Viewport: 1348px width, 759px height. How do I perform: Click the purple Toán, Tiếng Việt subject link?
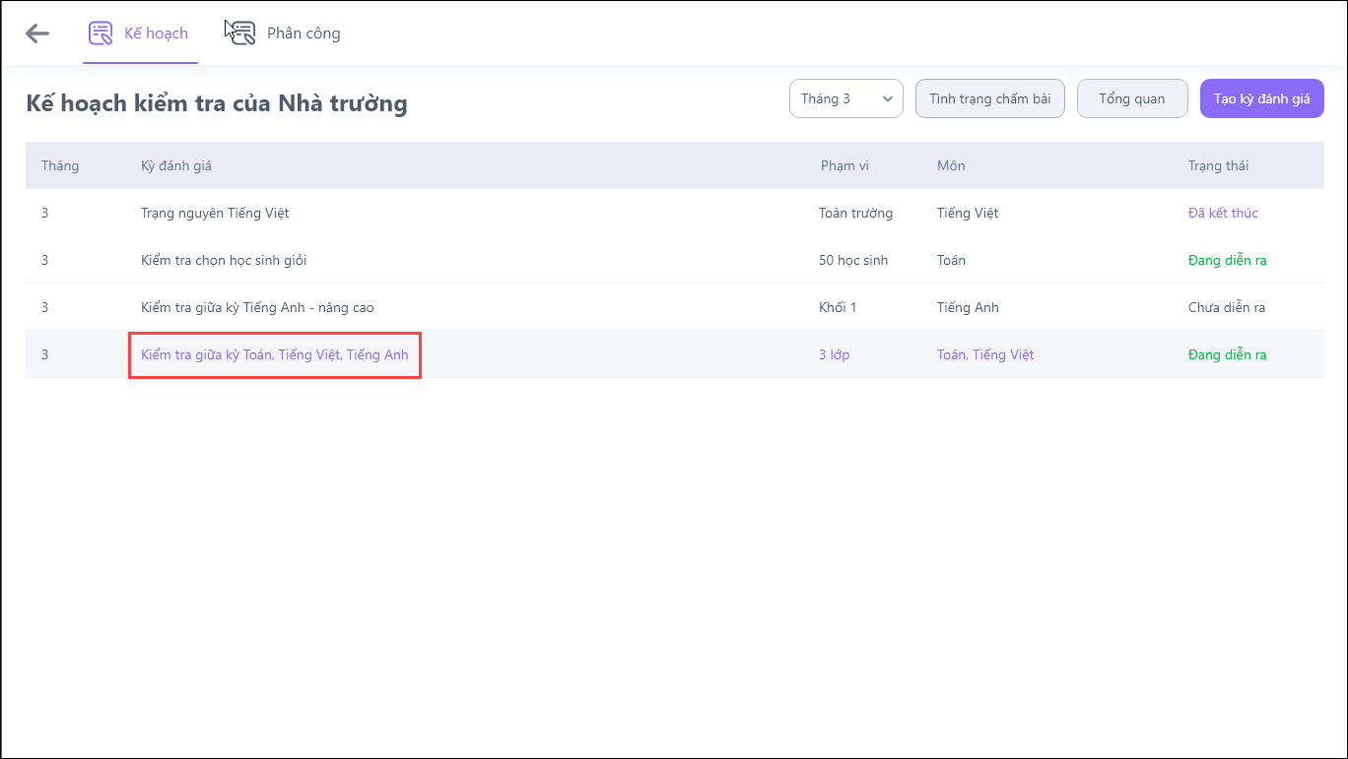tap(985, 354)
